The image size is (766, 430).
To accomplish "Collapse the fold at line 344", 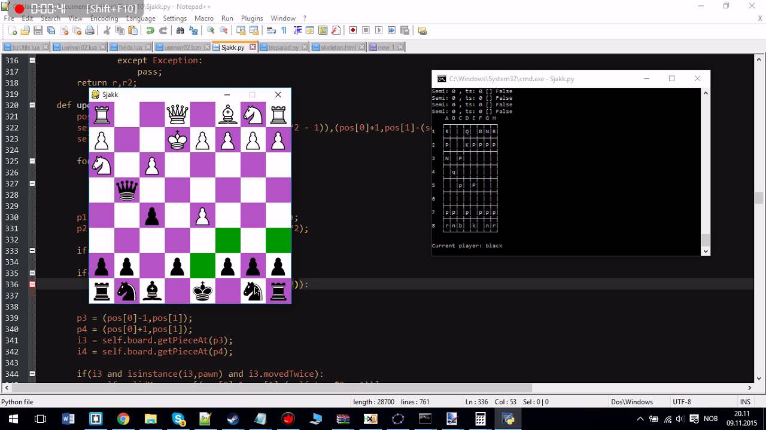I will [32, 374].
